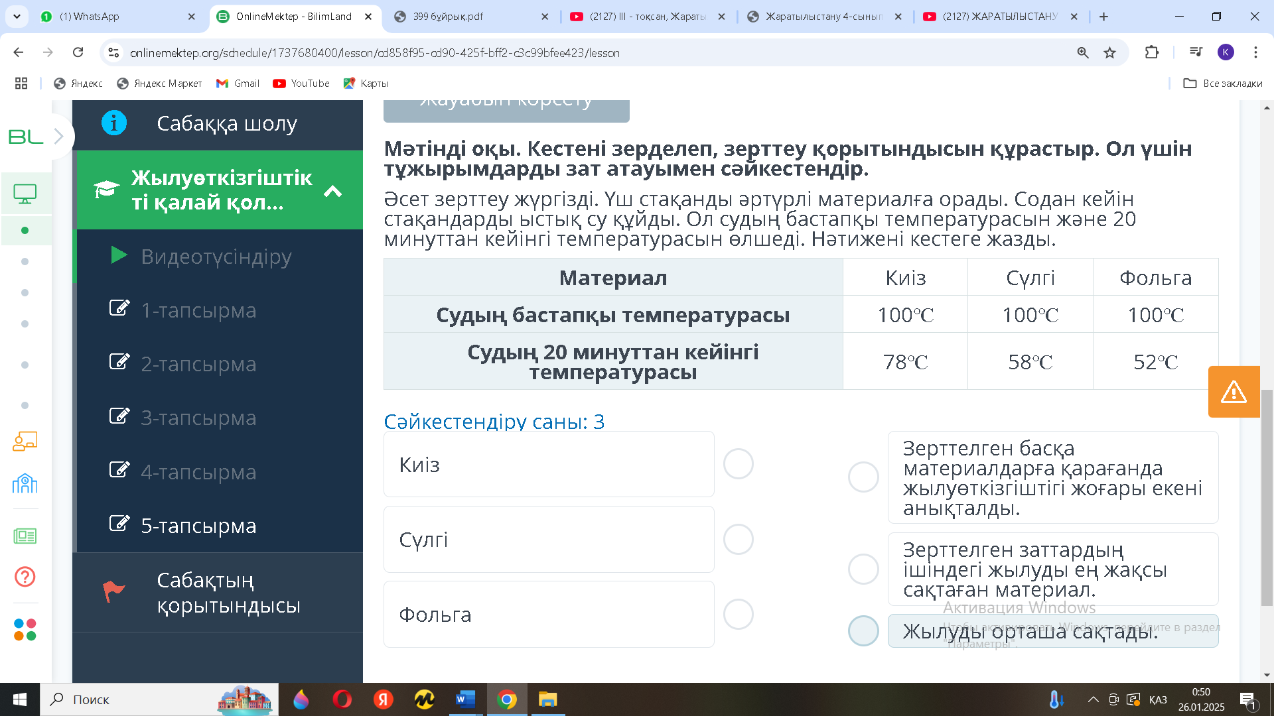The height and width of the screenshot is (716, 1274).
Task: Open the green newspaper sidebar icon
Action: (25, 536)
